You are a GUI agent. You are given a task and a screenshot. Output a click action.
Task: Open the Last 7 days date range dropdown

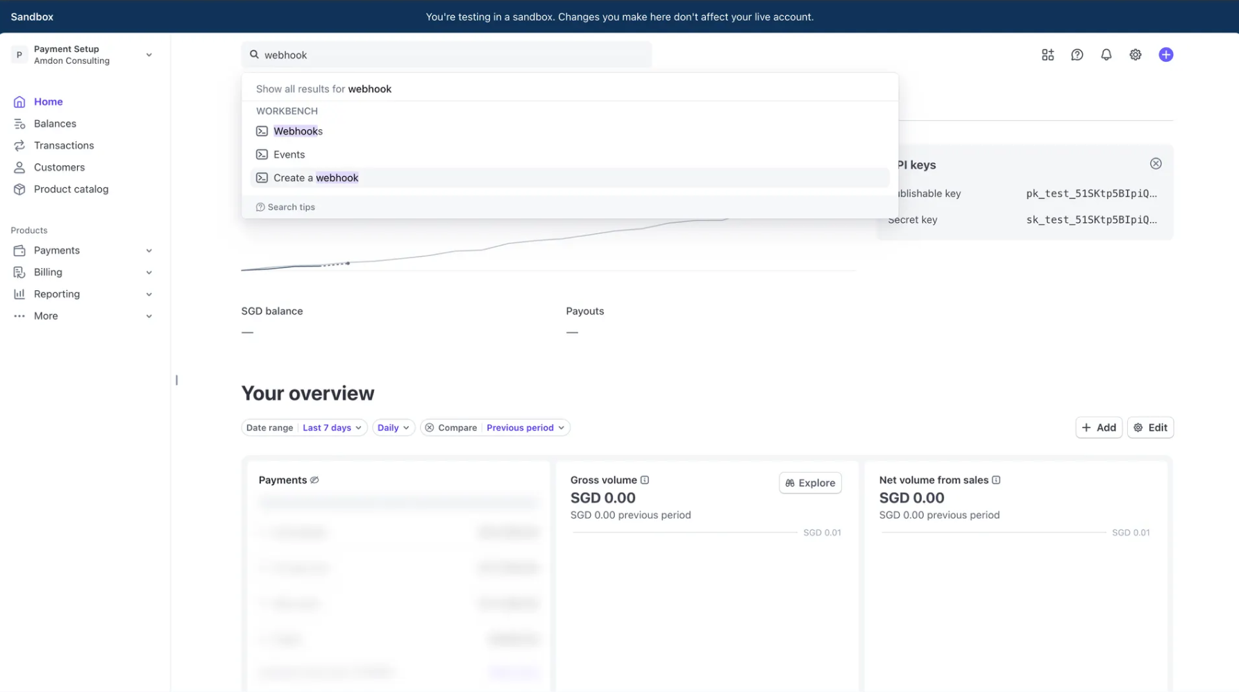(331, 427)
